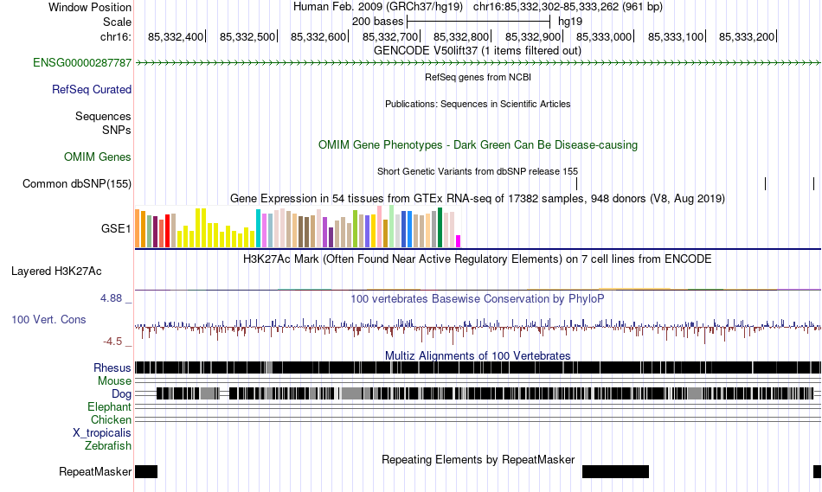
Task: Click 'RefSeq genes from NCBI' title
Action: [478, 77]
